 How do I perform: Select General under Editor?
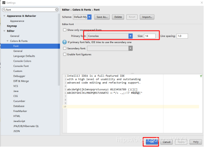(15, 36)
